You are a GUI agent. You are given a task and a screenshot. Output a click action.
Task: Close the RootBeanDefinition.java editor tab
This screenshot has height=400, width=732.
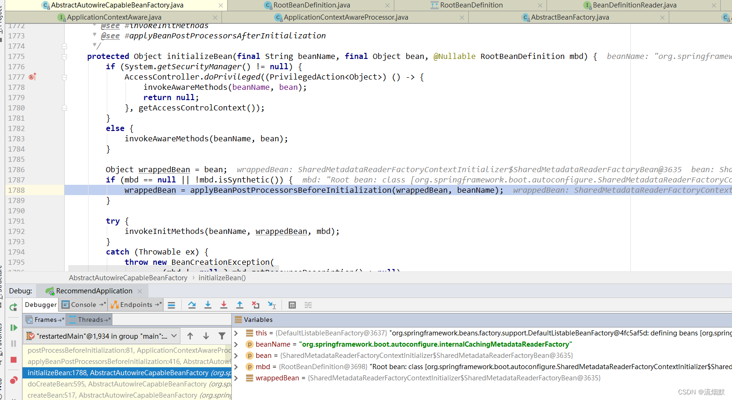387,5
